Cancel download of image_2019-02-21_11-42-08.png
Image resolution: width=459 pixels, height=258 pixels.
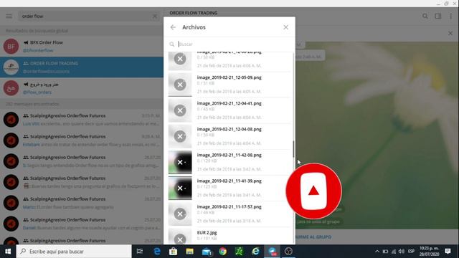point(180,162)
